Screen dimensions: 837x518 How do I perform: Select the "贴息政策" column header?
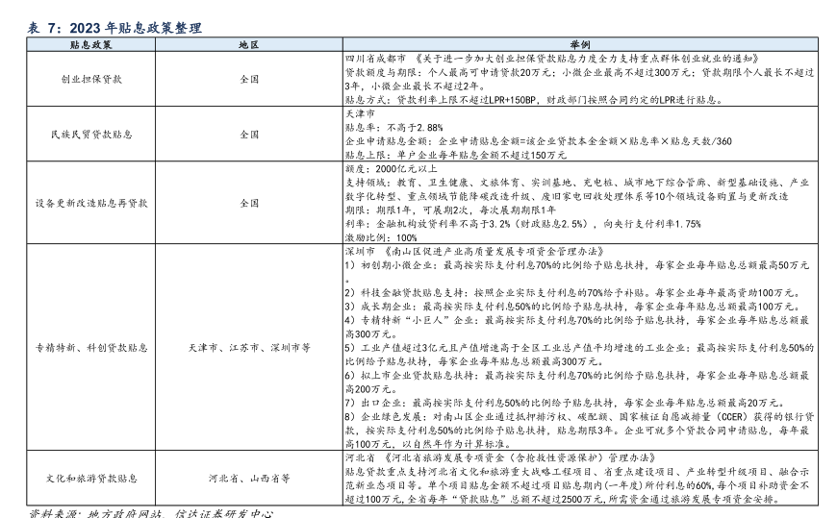90,45
